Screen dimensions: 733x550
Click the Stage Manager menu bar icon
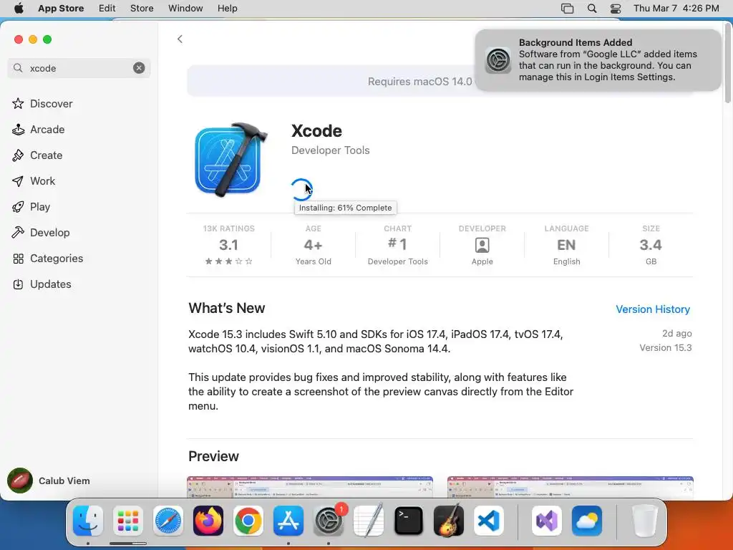click(x=567, y=9)
